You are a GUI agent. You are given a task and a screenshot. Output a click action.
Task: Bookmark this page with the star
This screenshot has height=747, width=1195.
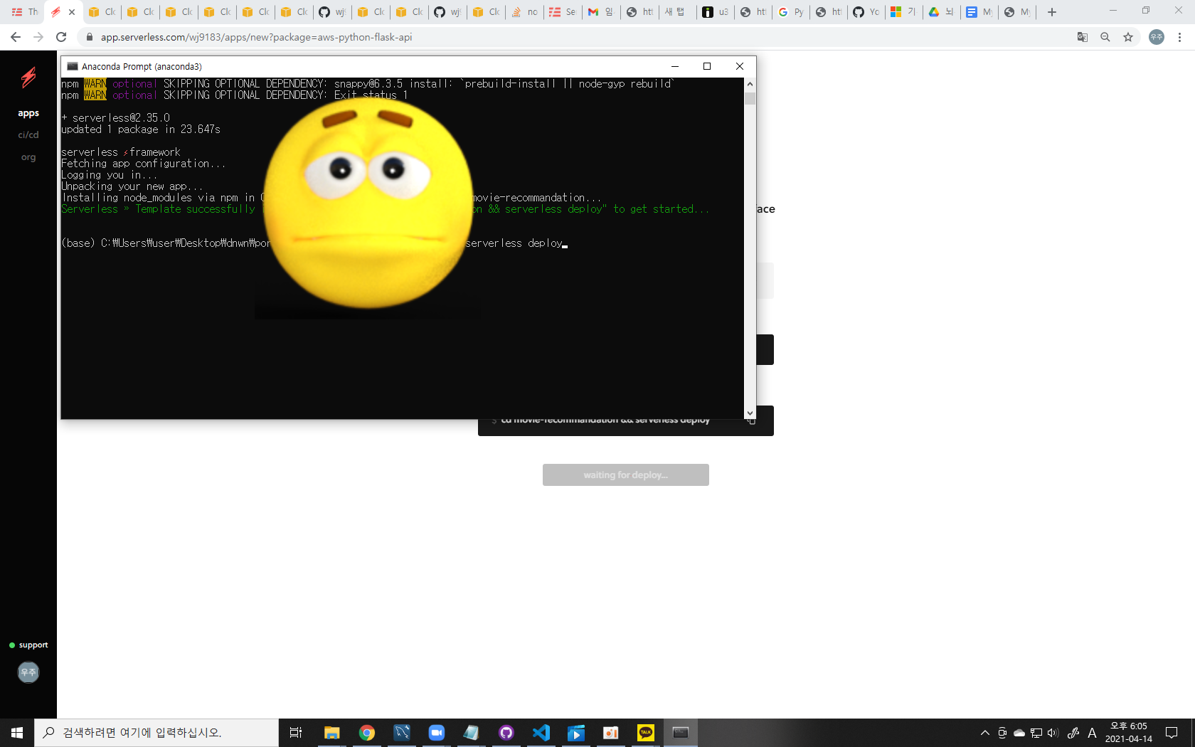pyautogui.click(x=1128, y=37)
